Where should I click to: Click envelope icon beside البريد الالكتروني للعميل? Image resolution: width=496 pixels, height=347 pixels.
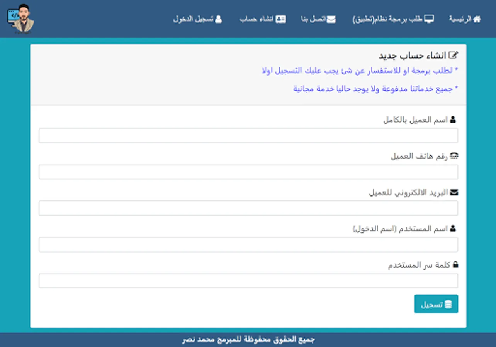pos(454,192)
